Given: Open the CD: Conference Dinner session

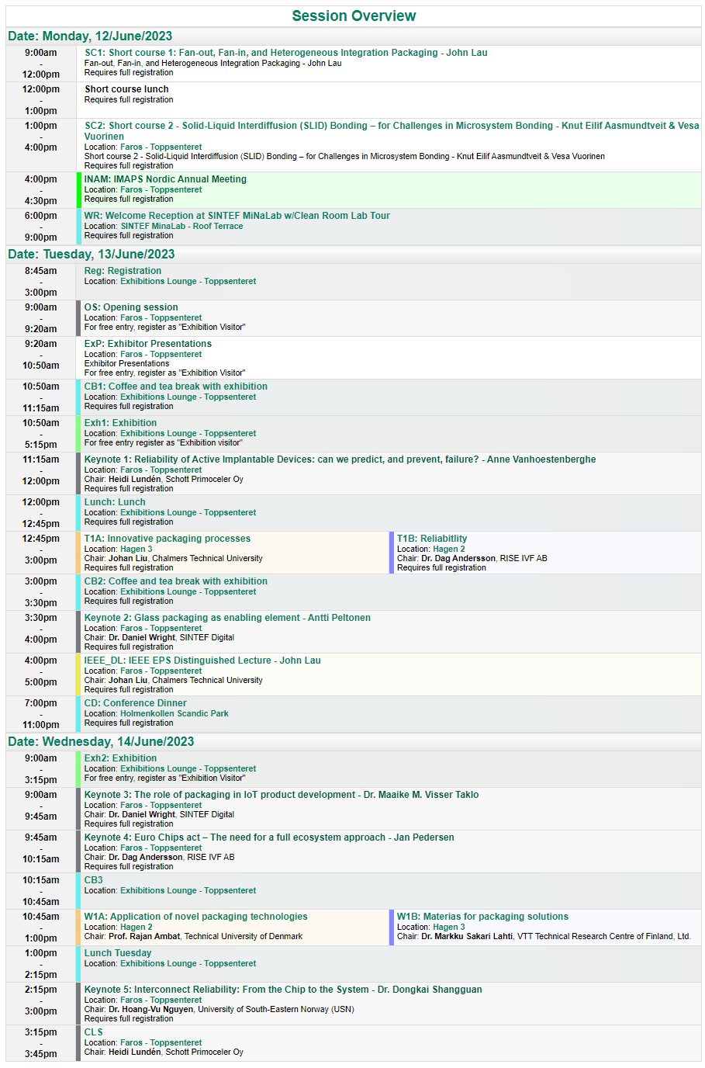Looking at the screenshot, I should (135, 703).
